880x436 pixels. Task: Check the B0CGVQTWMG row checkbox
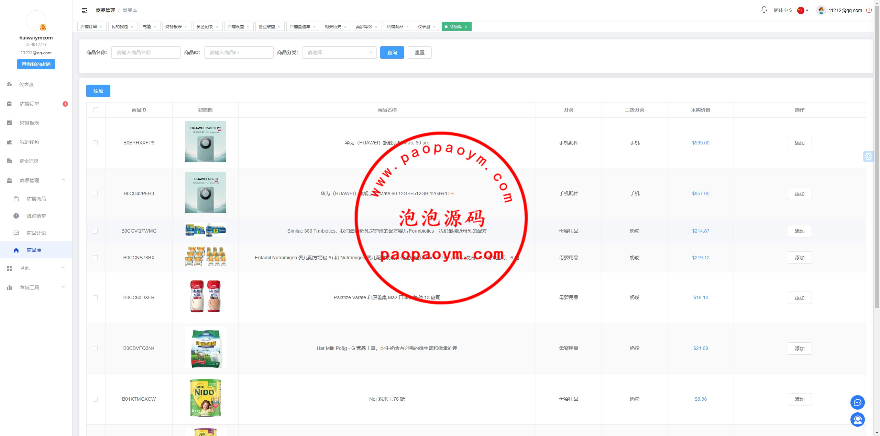[95, 231]
